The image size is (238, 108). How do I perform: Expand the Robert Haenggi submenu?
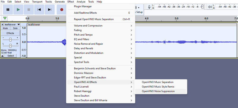point(101,91)
